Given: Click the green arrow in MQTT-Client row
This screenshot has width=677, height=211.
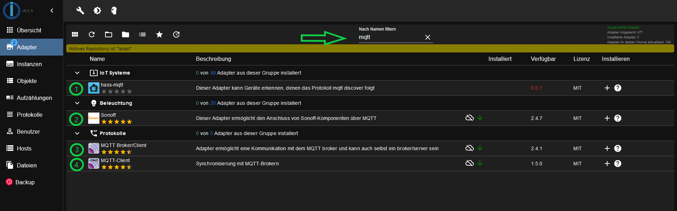Looking at the screenshot, I should pyautogui.click(x=480, y=163).
